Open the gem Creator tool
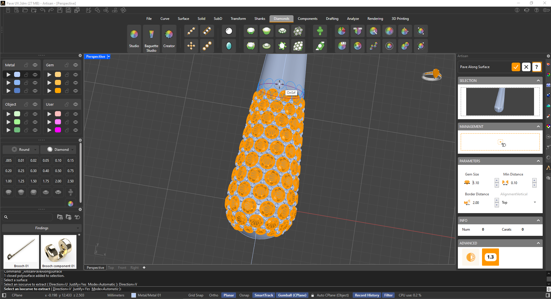This screenshot has height=299, width=551. coord(169,38)
